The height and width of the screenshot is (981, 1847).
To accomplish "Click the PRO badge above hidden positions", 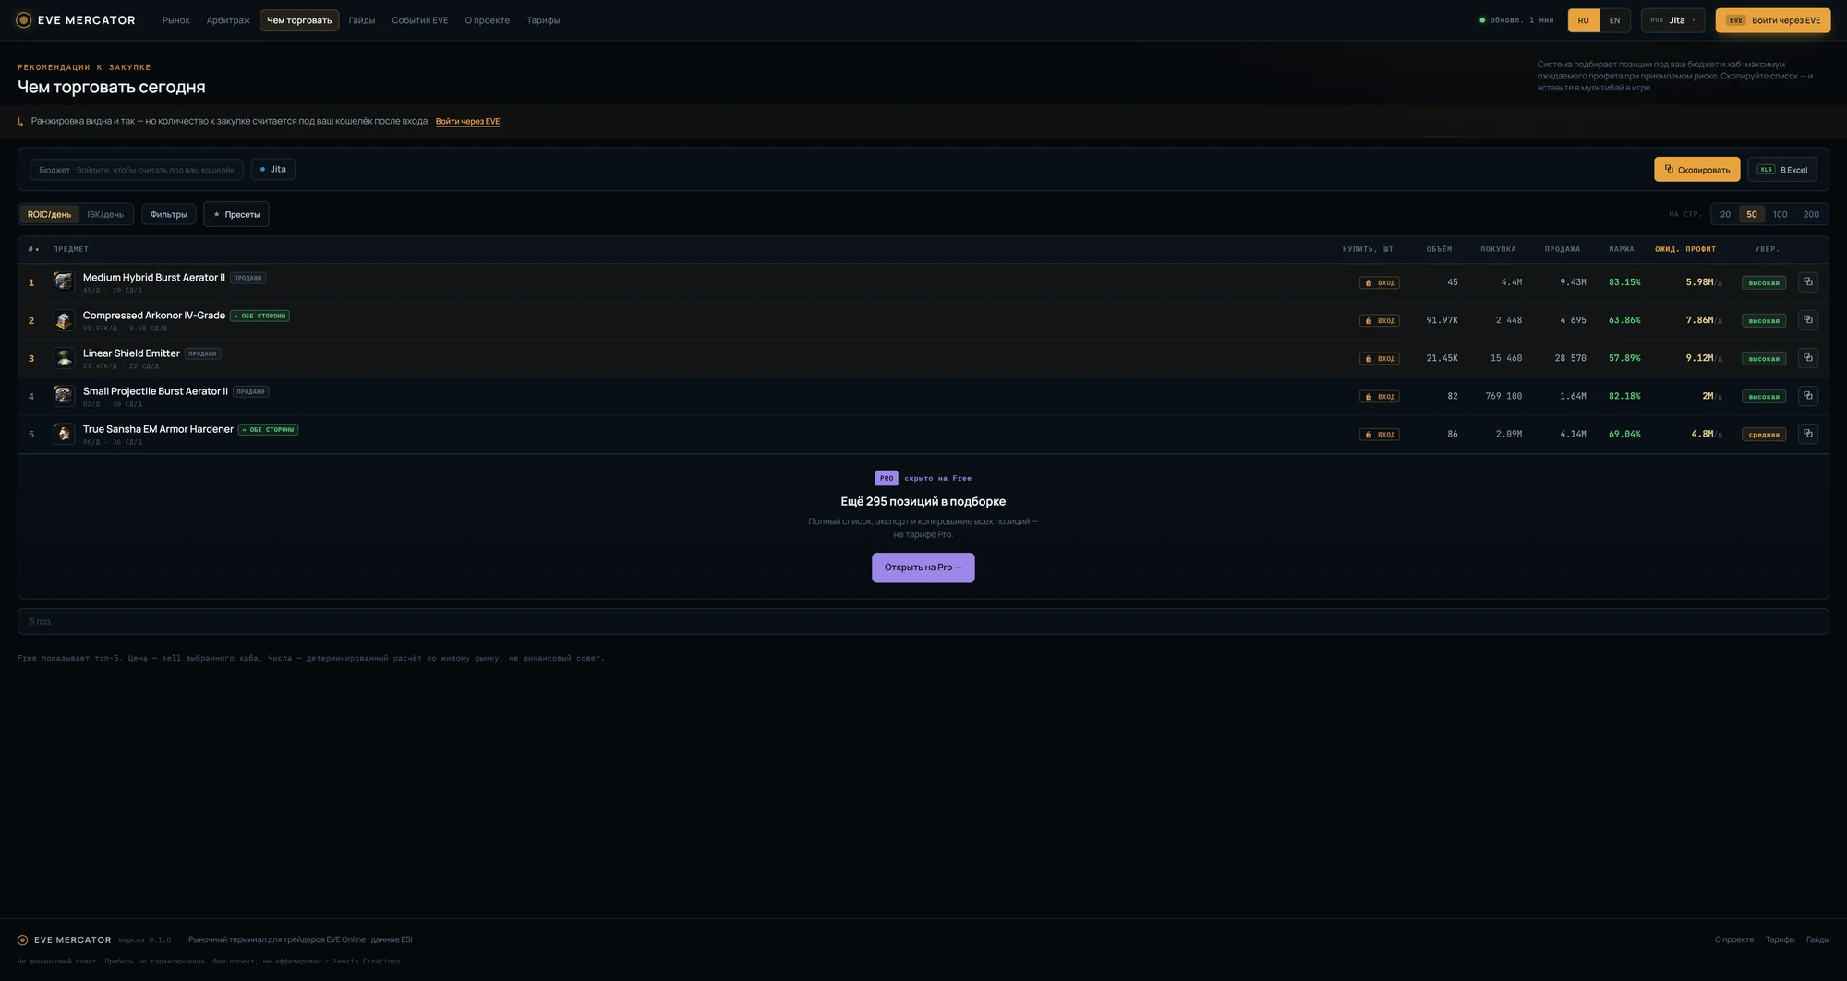I will coord(887,478).
